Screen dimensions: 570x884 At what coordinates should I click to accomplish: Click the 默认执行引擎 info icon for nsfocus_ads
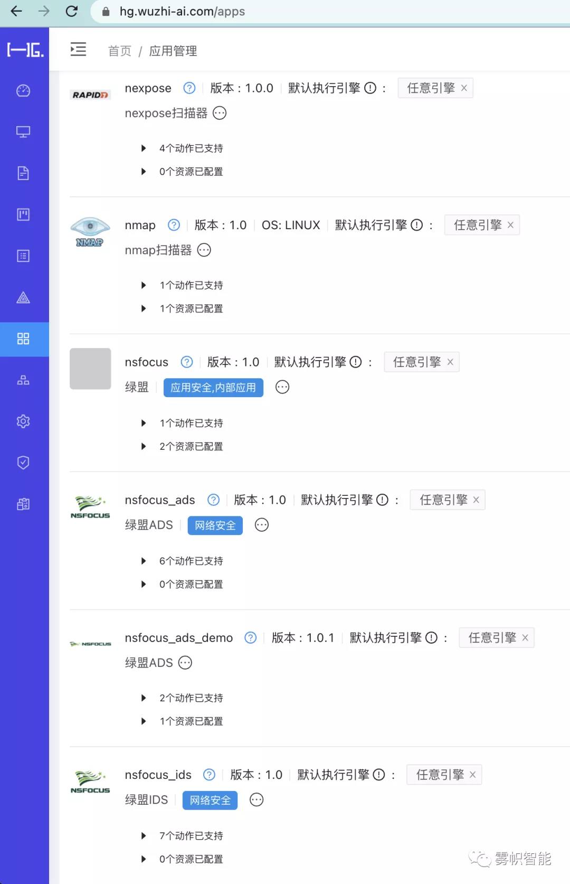pyautogui.click(x=383, y=500)
